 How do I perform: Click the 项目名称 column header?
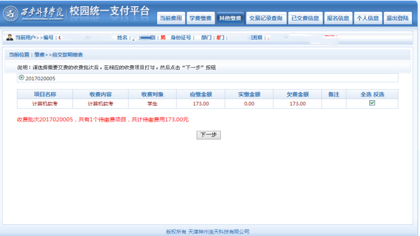point(45,95)
